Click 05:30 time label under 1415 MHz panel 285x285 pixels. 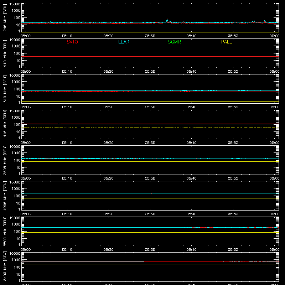[150, 143]
